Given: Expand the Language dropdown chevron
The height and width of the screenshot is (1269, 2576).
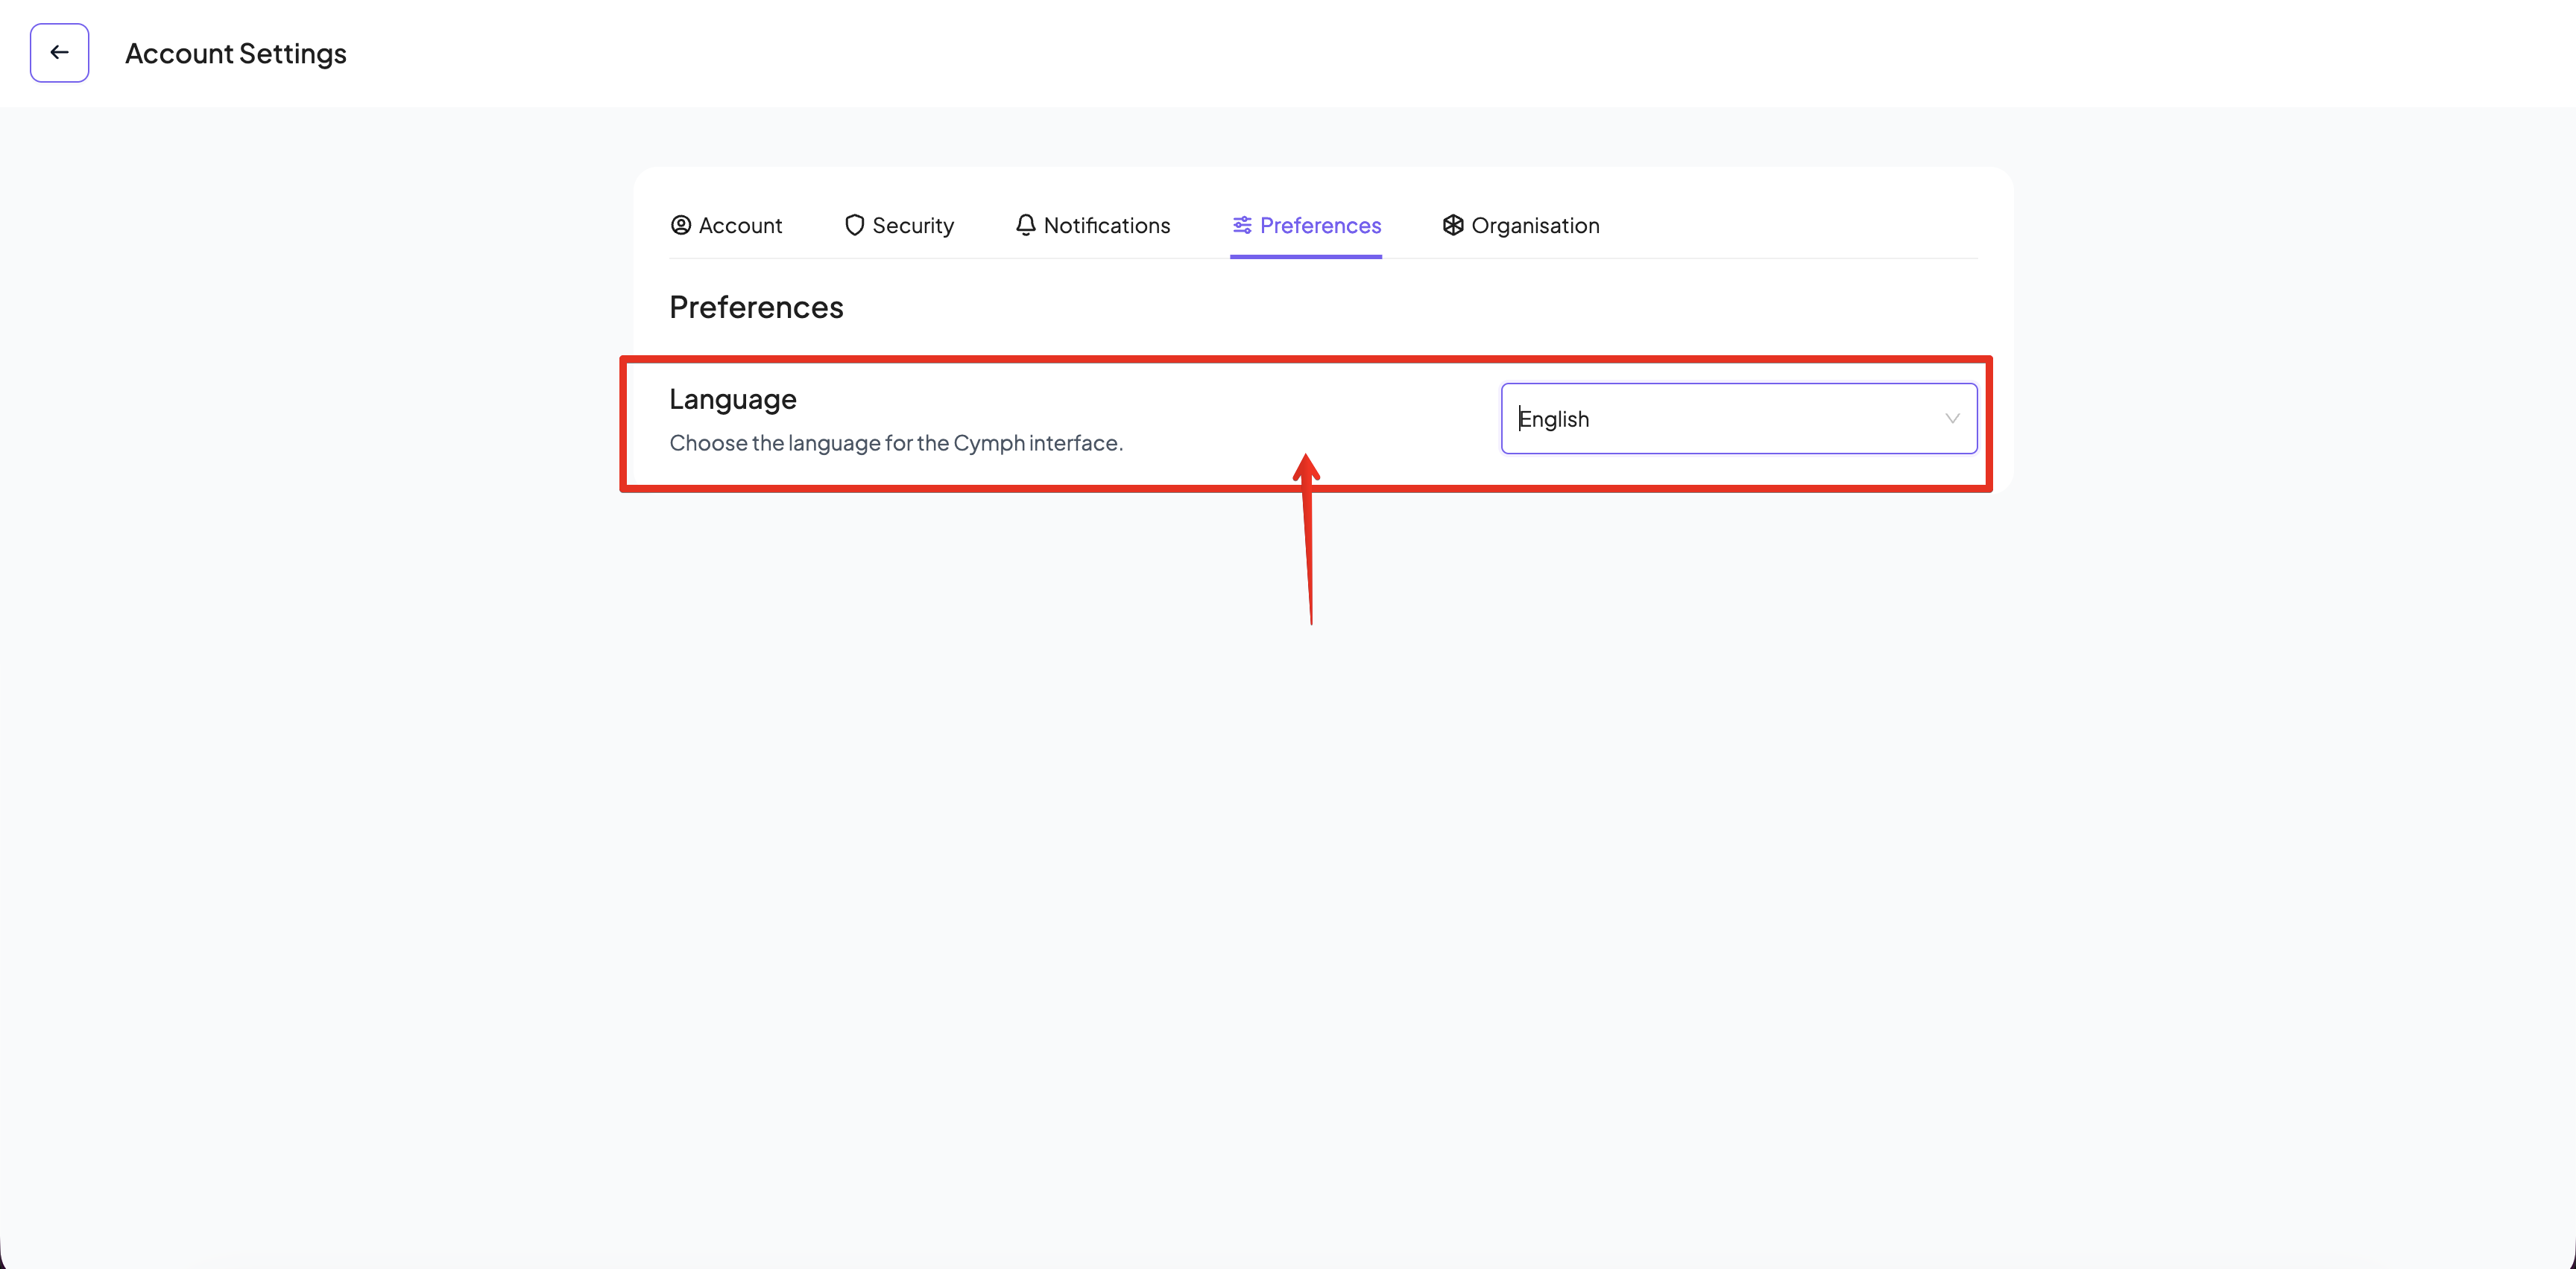Looking at the screenshot, I should click(x=1952, y=419).
